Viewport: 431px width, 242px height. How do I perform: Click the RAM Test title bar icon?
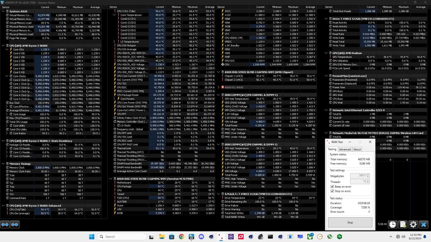[x=328, y=142]
